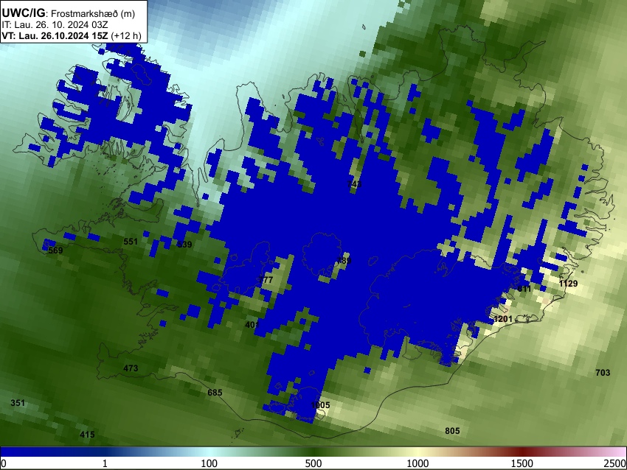627x470 pixels.
Task: Click the map value label 805
Action: 452,430
